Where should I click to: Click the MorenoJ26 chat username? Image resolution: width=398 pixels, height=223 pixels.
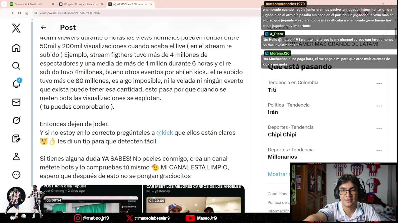[280, 53]
